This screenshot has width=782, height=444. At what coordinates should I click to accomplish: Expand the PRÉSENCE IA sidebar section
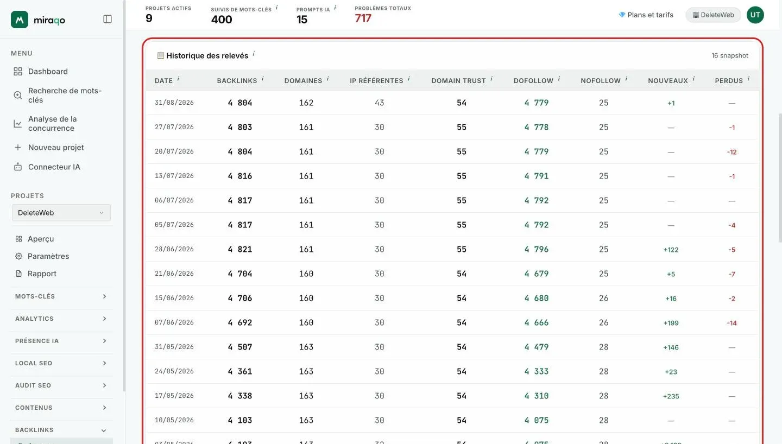(x=61, y=341)
